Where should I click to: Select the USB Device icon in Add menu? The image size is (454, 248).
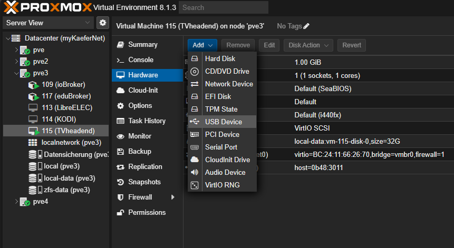(x=195, y=122)
